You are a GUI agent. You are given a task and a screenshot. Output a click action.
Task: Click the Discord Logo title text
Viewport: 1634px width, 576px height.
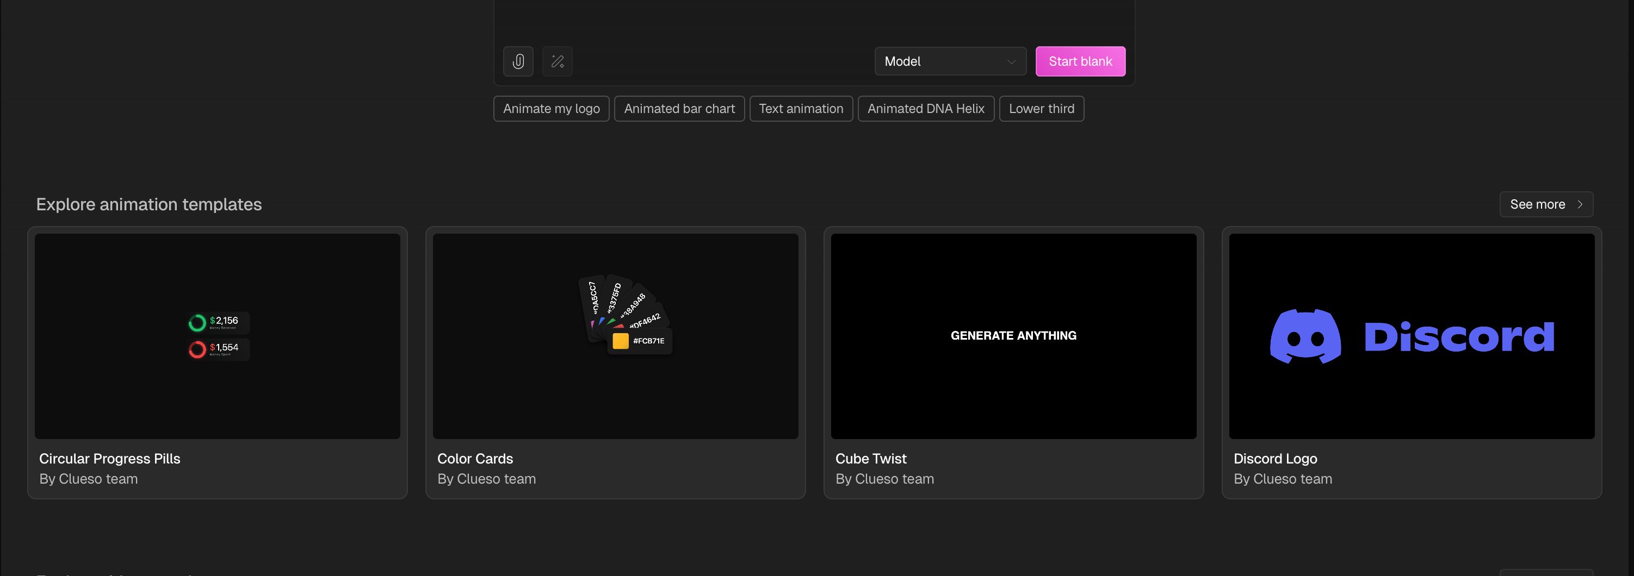pos(1276,459)
